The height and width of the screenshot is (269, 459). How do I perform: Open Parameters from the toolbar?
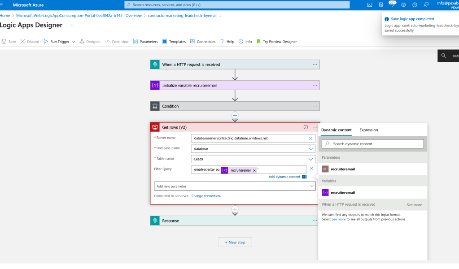coord(145,42)
